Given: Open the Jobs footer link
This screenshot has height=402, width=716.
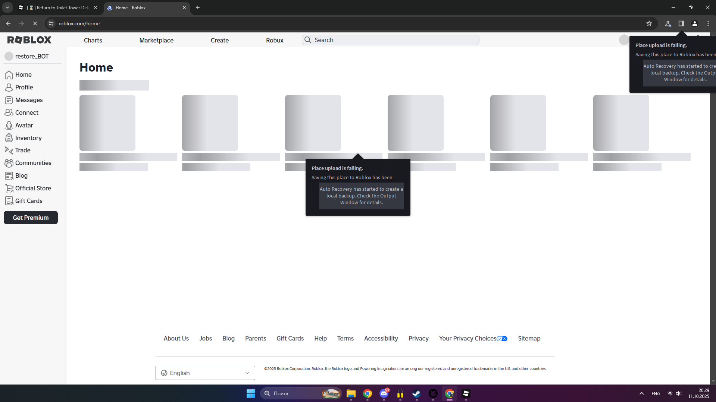Looking at the screenshot, I should click(206, 338).
